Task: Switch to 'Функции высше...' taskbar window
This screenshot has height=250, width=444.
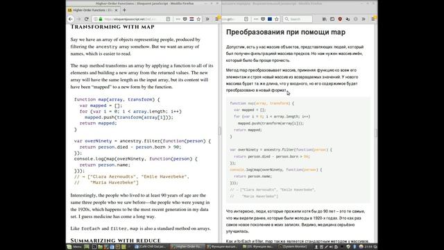Action: 222,247
